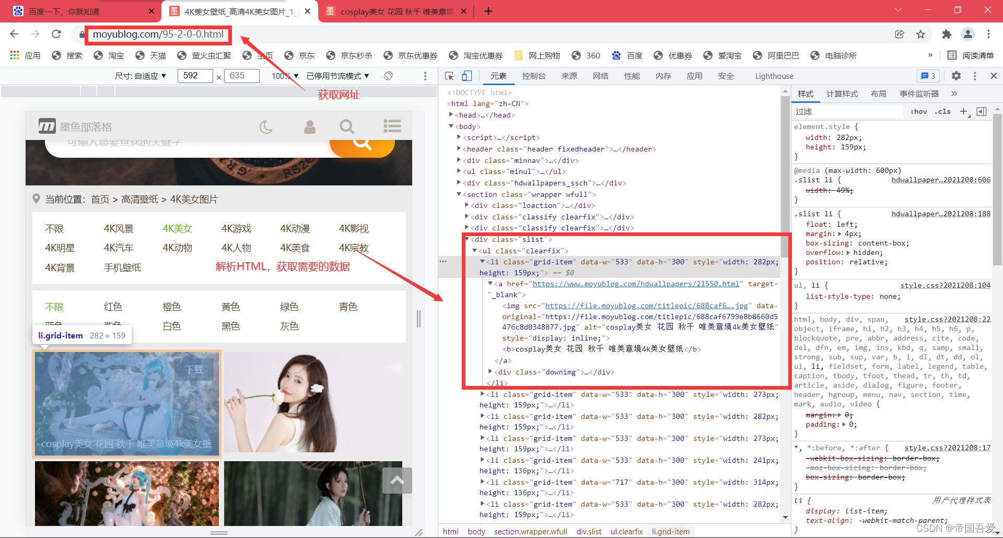The image size is (1003, 538).
Task: Open the cosplay garden swing wallpaper thumbnail
Action: [127, 404]
